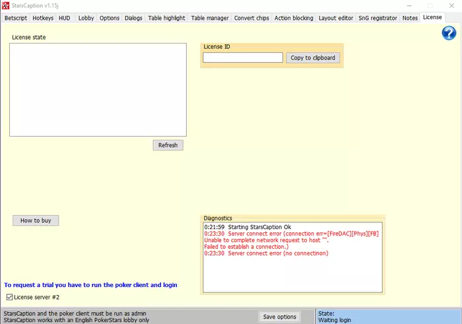Minimize the StarsCaption window
Viewport: 462px width, 324px height.
[409, 5]
